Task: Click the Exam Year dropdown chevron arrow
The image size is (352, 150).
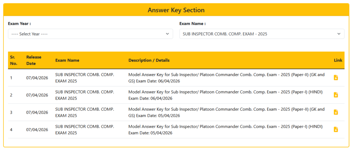Action: click(167, 34)
